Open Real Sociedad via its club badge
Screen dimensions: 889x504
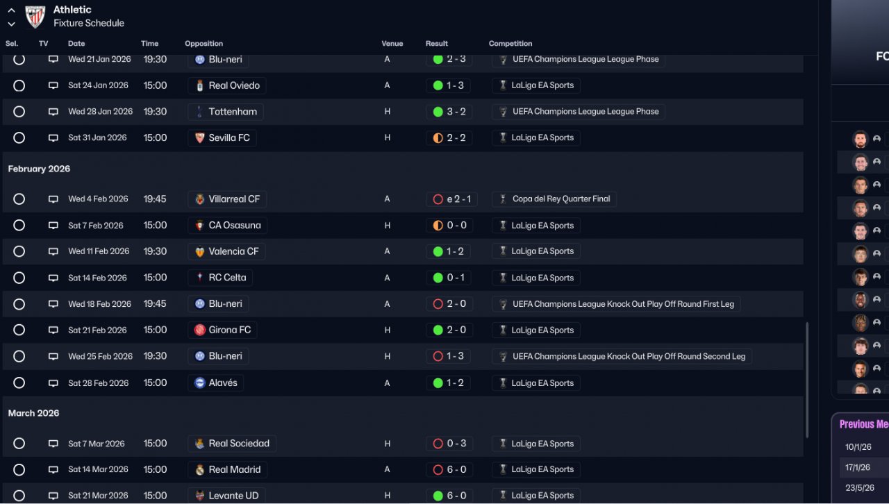pos(200,444)
